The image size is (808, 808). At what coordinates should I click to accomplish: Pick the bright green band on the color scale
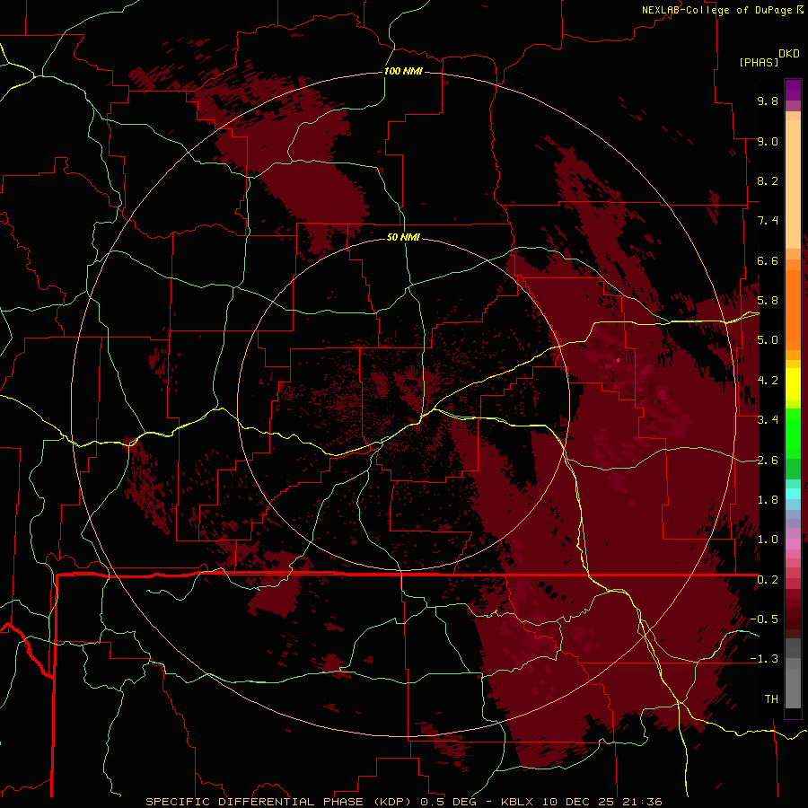pos(793,433)
